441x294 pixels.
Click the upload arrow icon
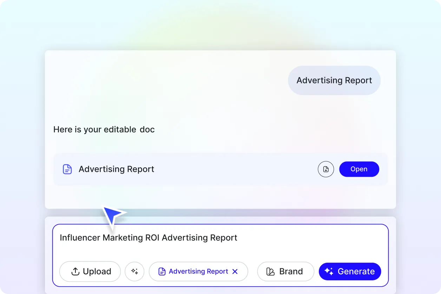click(75, 272)
